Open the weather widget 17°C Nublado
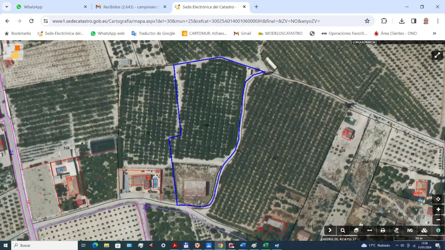 [x=376, y=245]
